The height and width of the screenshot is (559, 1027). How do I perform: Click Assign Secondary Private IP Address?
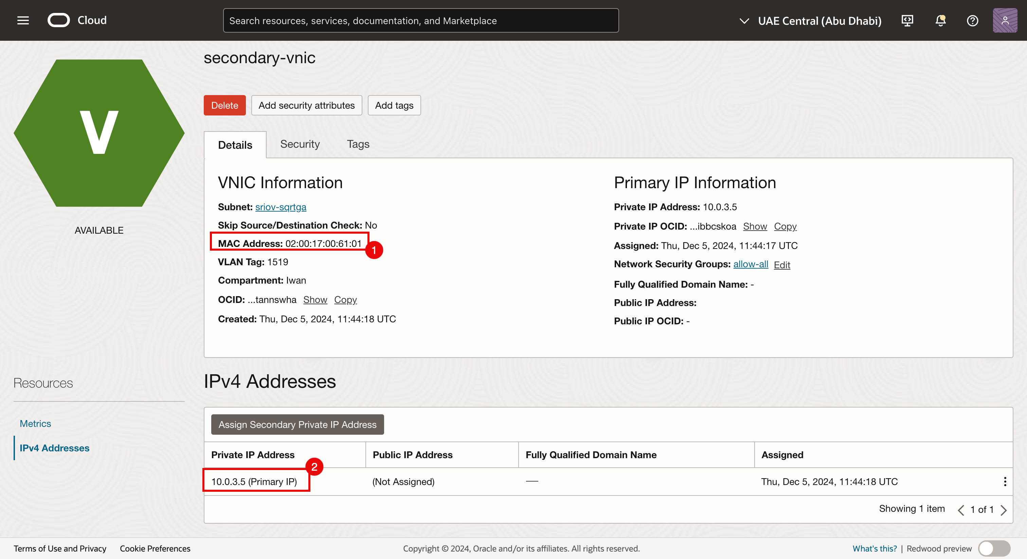click(x=298, y=425)
